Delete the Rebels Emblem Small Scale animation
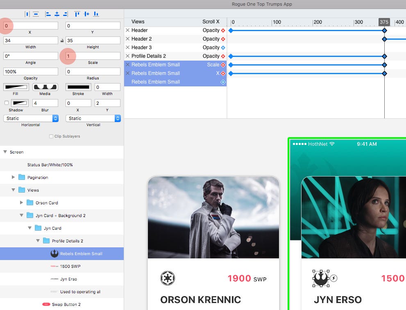 (128, 65)
